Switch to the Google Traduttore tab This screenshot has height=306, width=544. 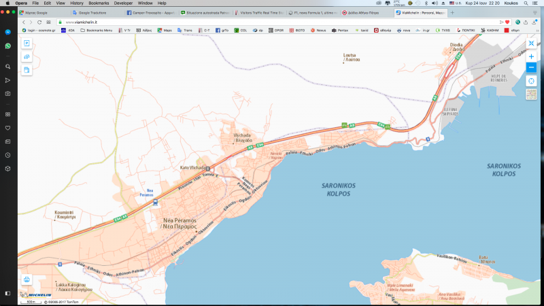click(x=92, y=13)
